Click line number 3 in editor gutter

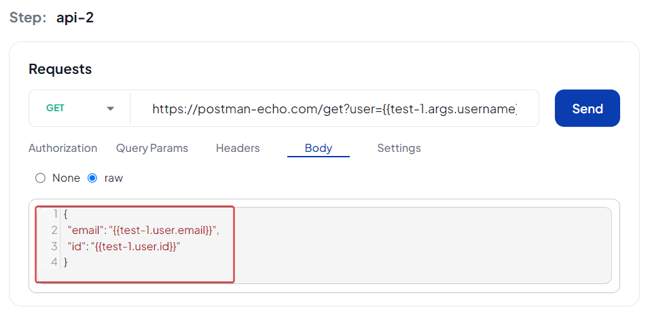coord(54,246)
